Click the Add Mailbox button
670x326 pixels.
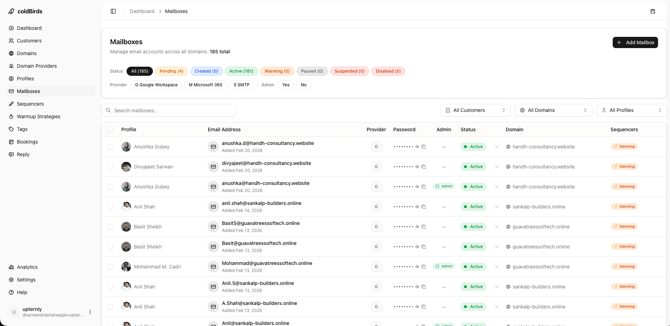[635, 42]
